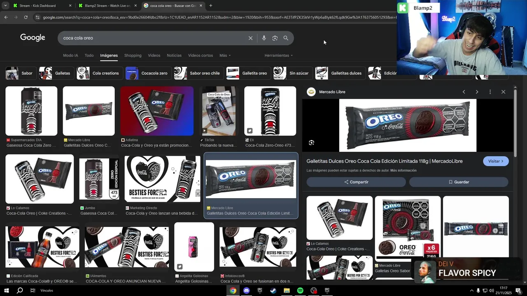Open the Angelita Golosinas pink can thumbnail
The height and width of the screenshot is (296, 527).
pos(194,247)
